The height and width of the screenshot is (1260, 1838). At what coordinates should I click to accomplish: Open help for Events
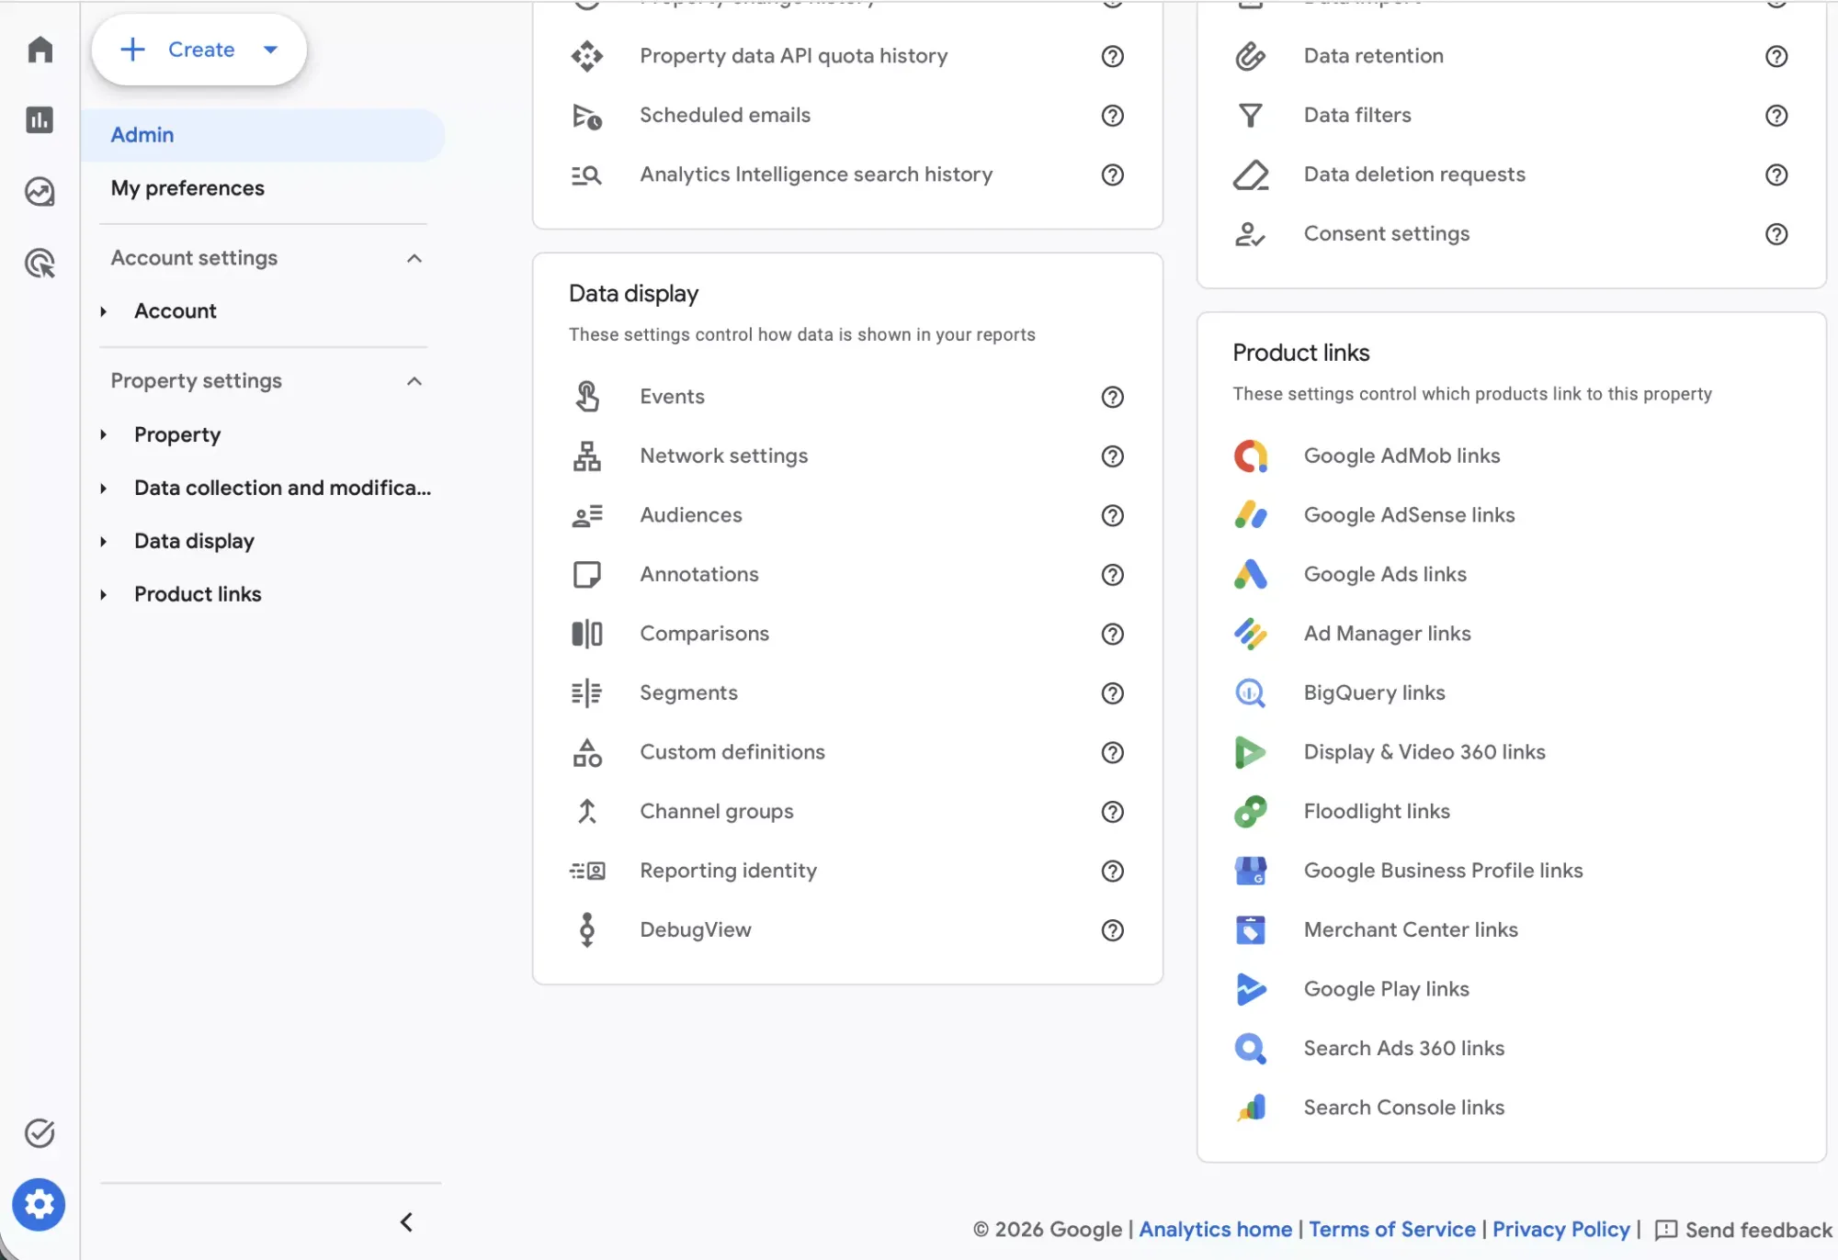(x=1113, y=397)
